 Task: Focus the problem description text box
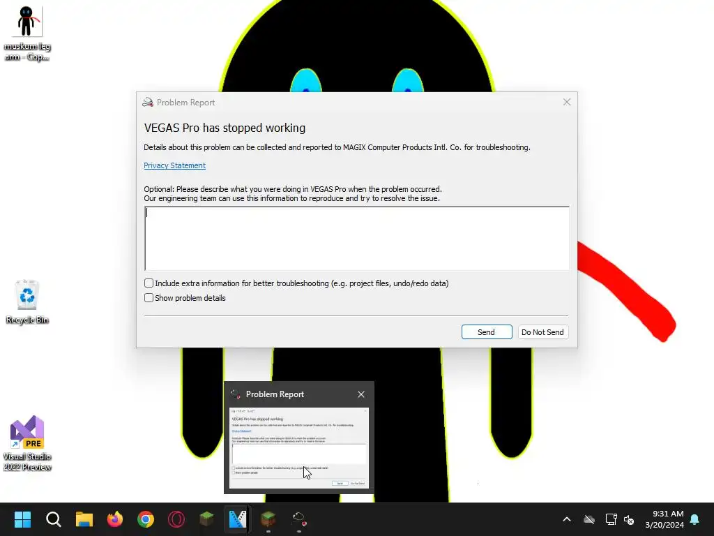[357, 239]
